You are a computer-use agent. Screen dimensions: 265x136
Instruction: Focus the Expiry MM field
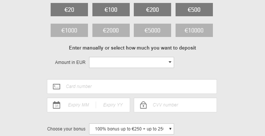coord(78,105)
